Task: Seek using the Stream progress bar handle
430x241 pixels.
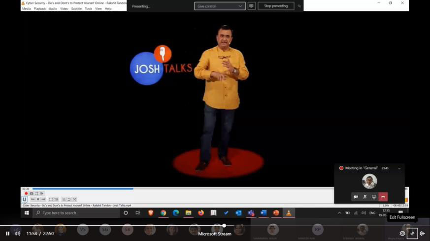Action: 224,226
